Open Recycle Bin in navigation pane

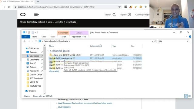pyautogui.click(x=34, y=71)
